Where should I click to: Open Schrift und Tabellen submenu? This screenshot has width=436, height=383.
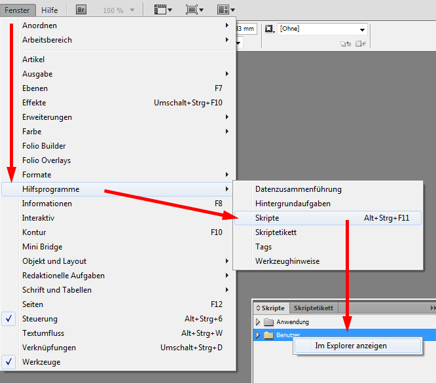(x=117, y=290)
